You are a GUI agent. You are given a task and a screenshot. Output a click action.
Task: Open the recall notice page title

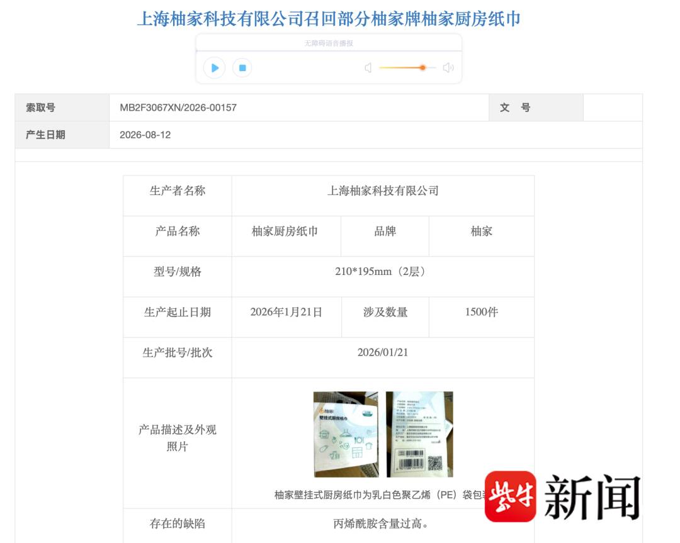329,19
